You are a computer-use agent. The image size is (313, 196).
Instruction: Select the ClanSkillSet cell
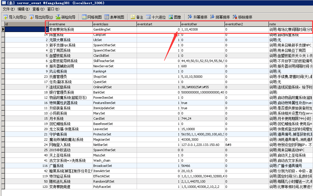pos(115,56)
